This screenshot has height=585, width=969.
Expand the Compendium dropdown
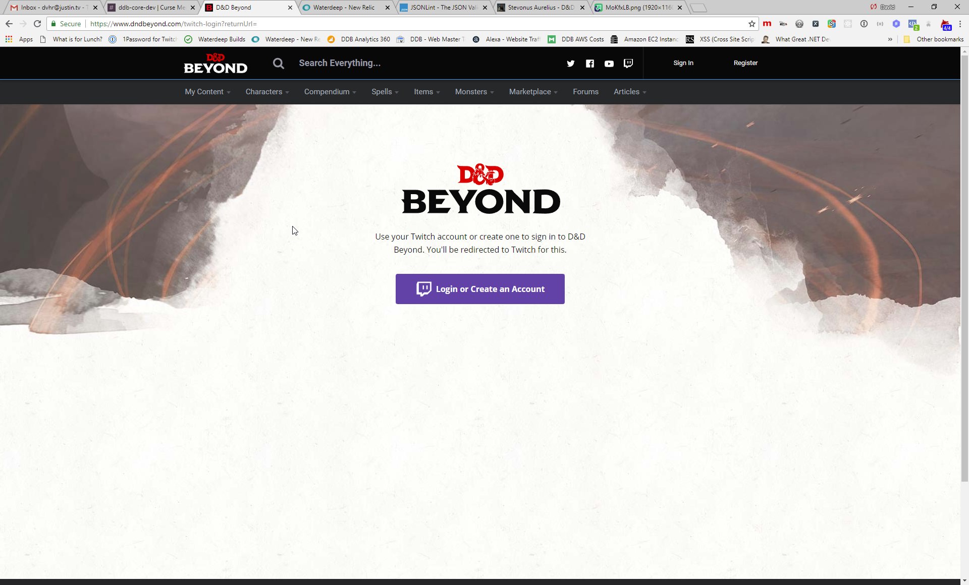point(330,92)
